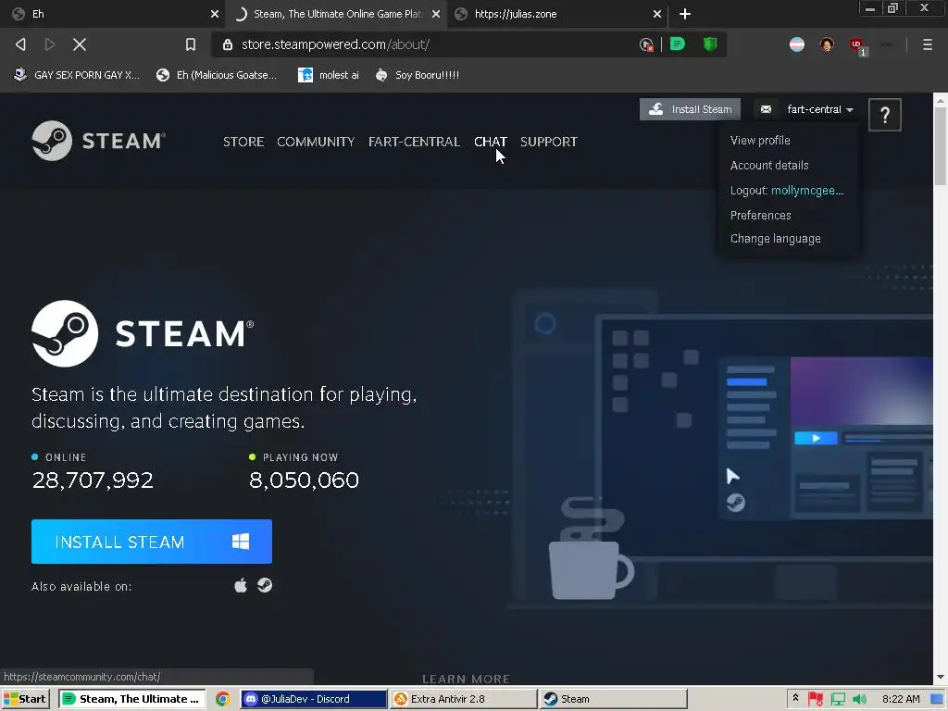Click the striped flag profile icon

pos(797,44)
